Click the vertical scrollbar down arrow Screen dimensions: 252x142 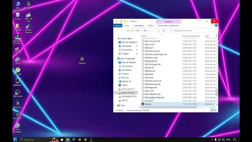tap(217, 105)
